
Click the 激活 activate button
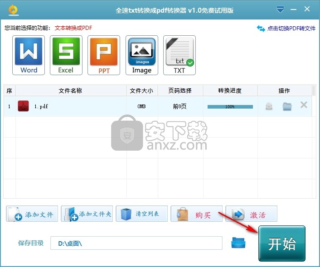252,214
